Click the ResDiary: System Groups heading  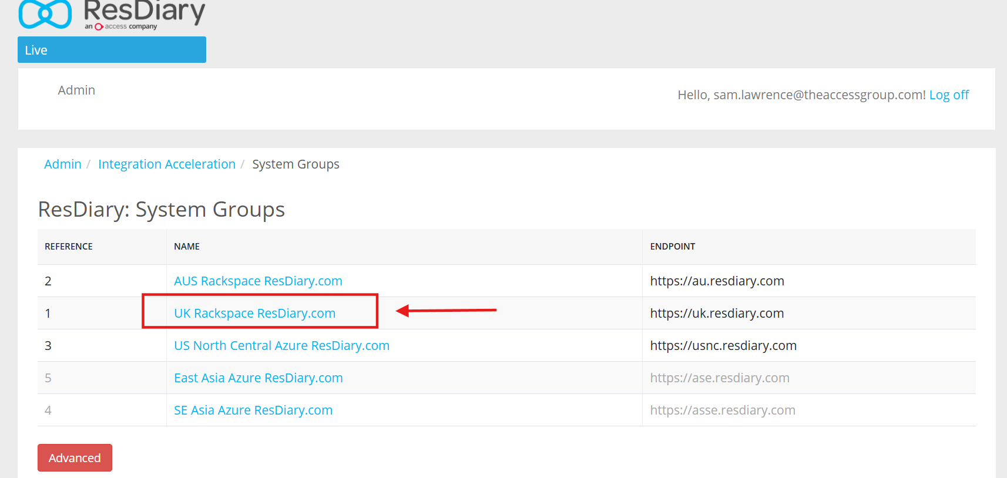[162, 210]
